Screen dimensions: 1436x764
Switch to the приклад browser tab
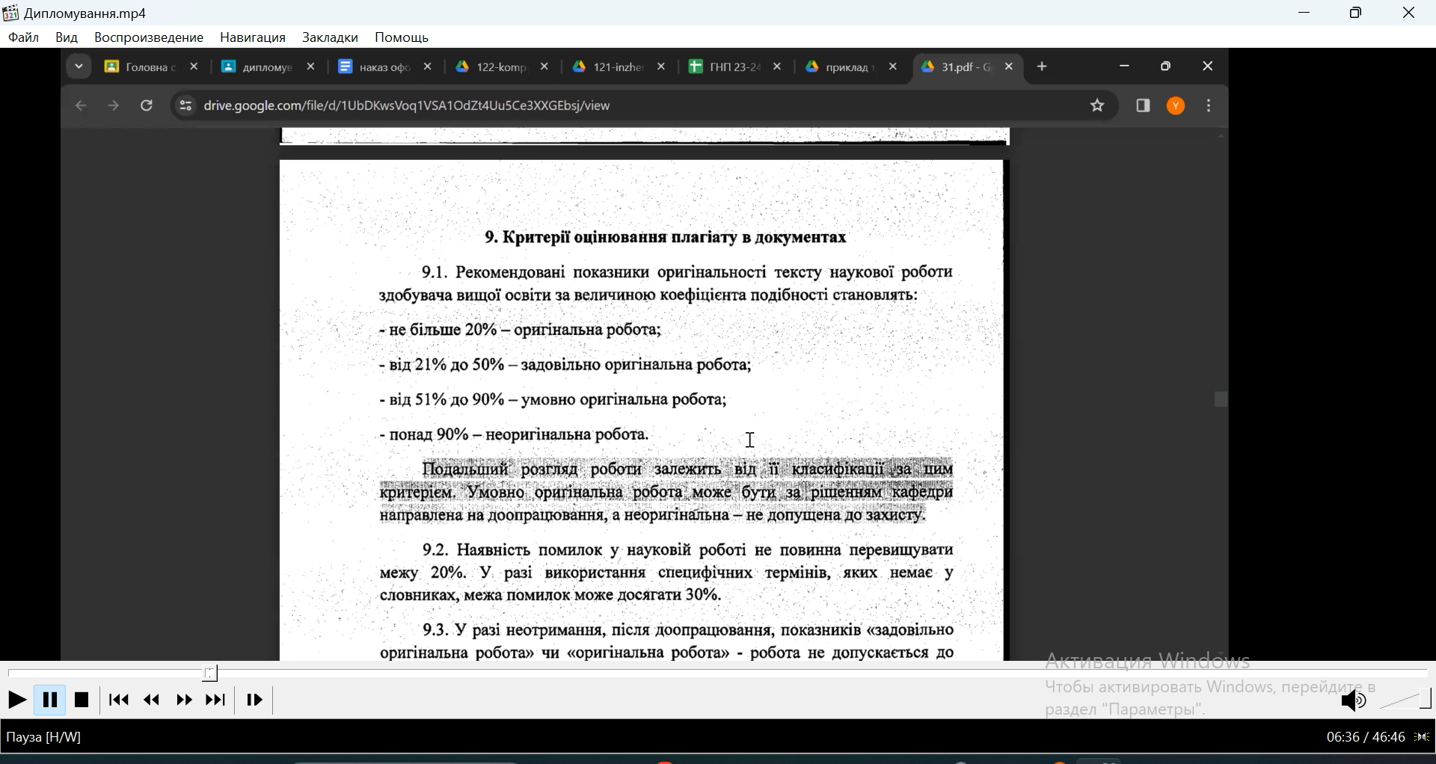point(841,67)
